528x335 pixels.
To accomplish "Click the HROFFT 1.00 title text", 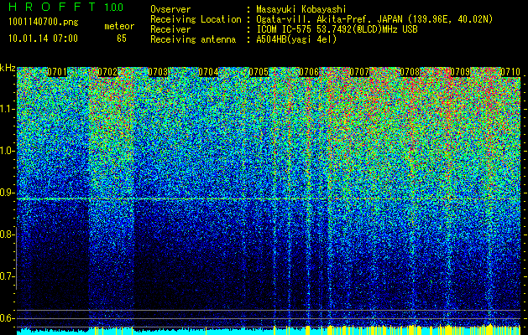I will (66, 7).
